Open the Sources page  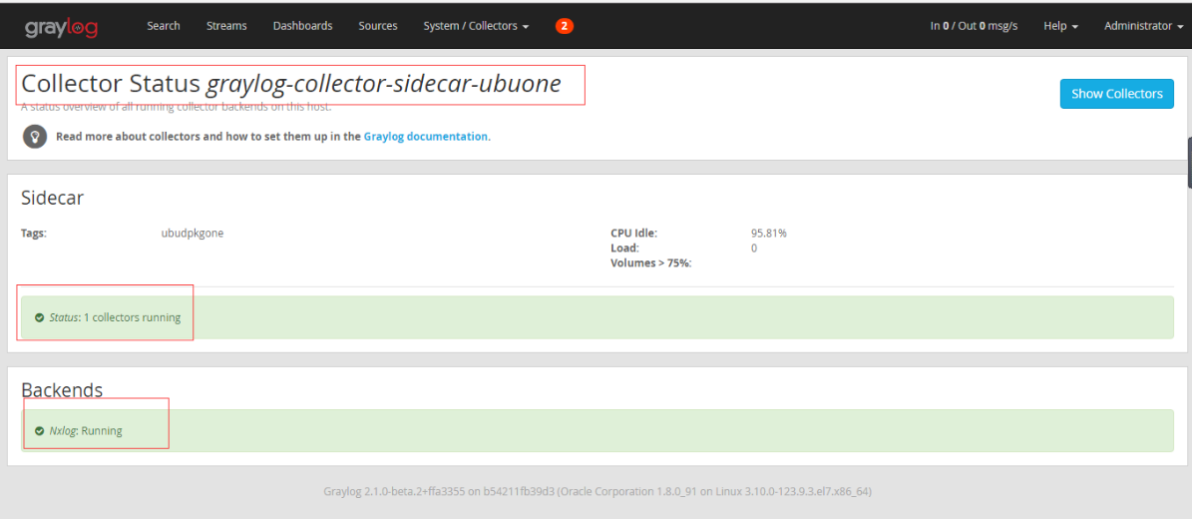coord(378,26)
